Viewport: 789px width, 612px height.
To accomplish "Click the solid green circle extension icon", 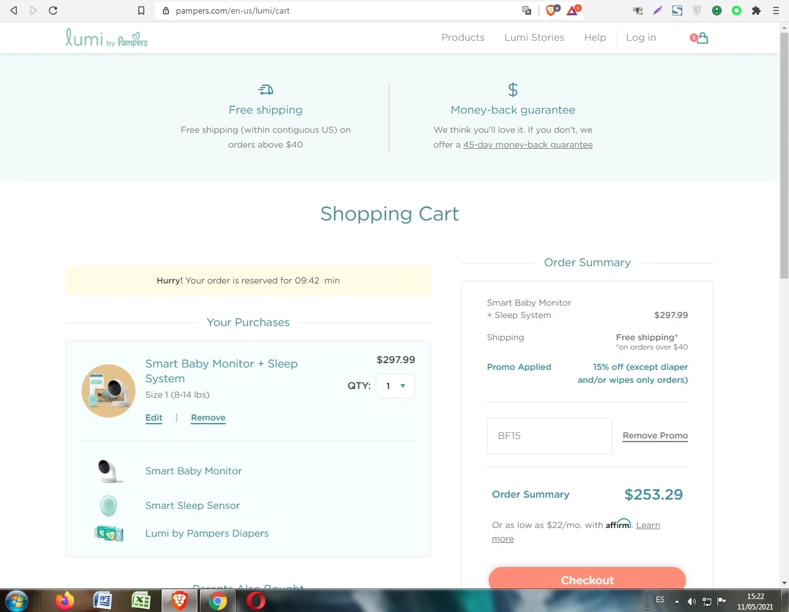I will [x=737, y=10].
